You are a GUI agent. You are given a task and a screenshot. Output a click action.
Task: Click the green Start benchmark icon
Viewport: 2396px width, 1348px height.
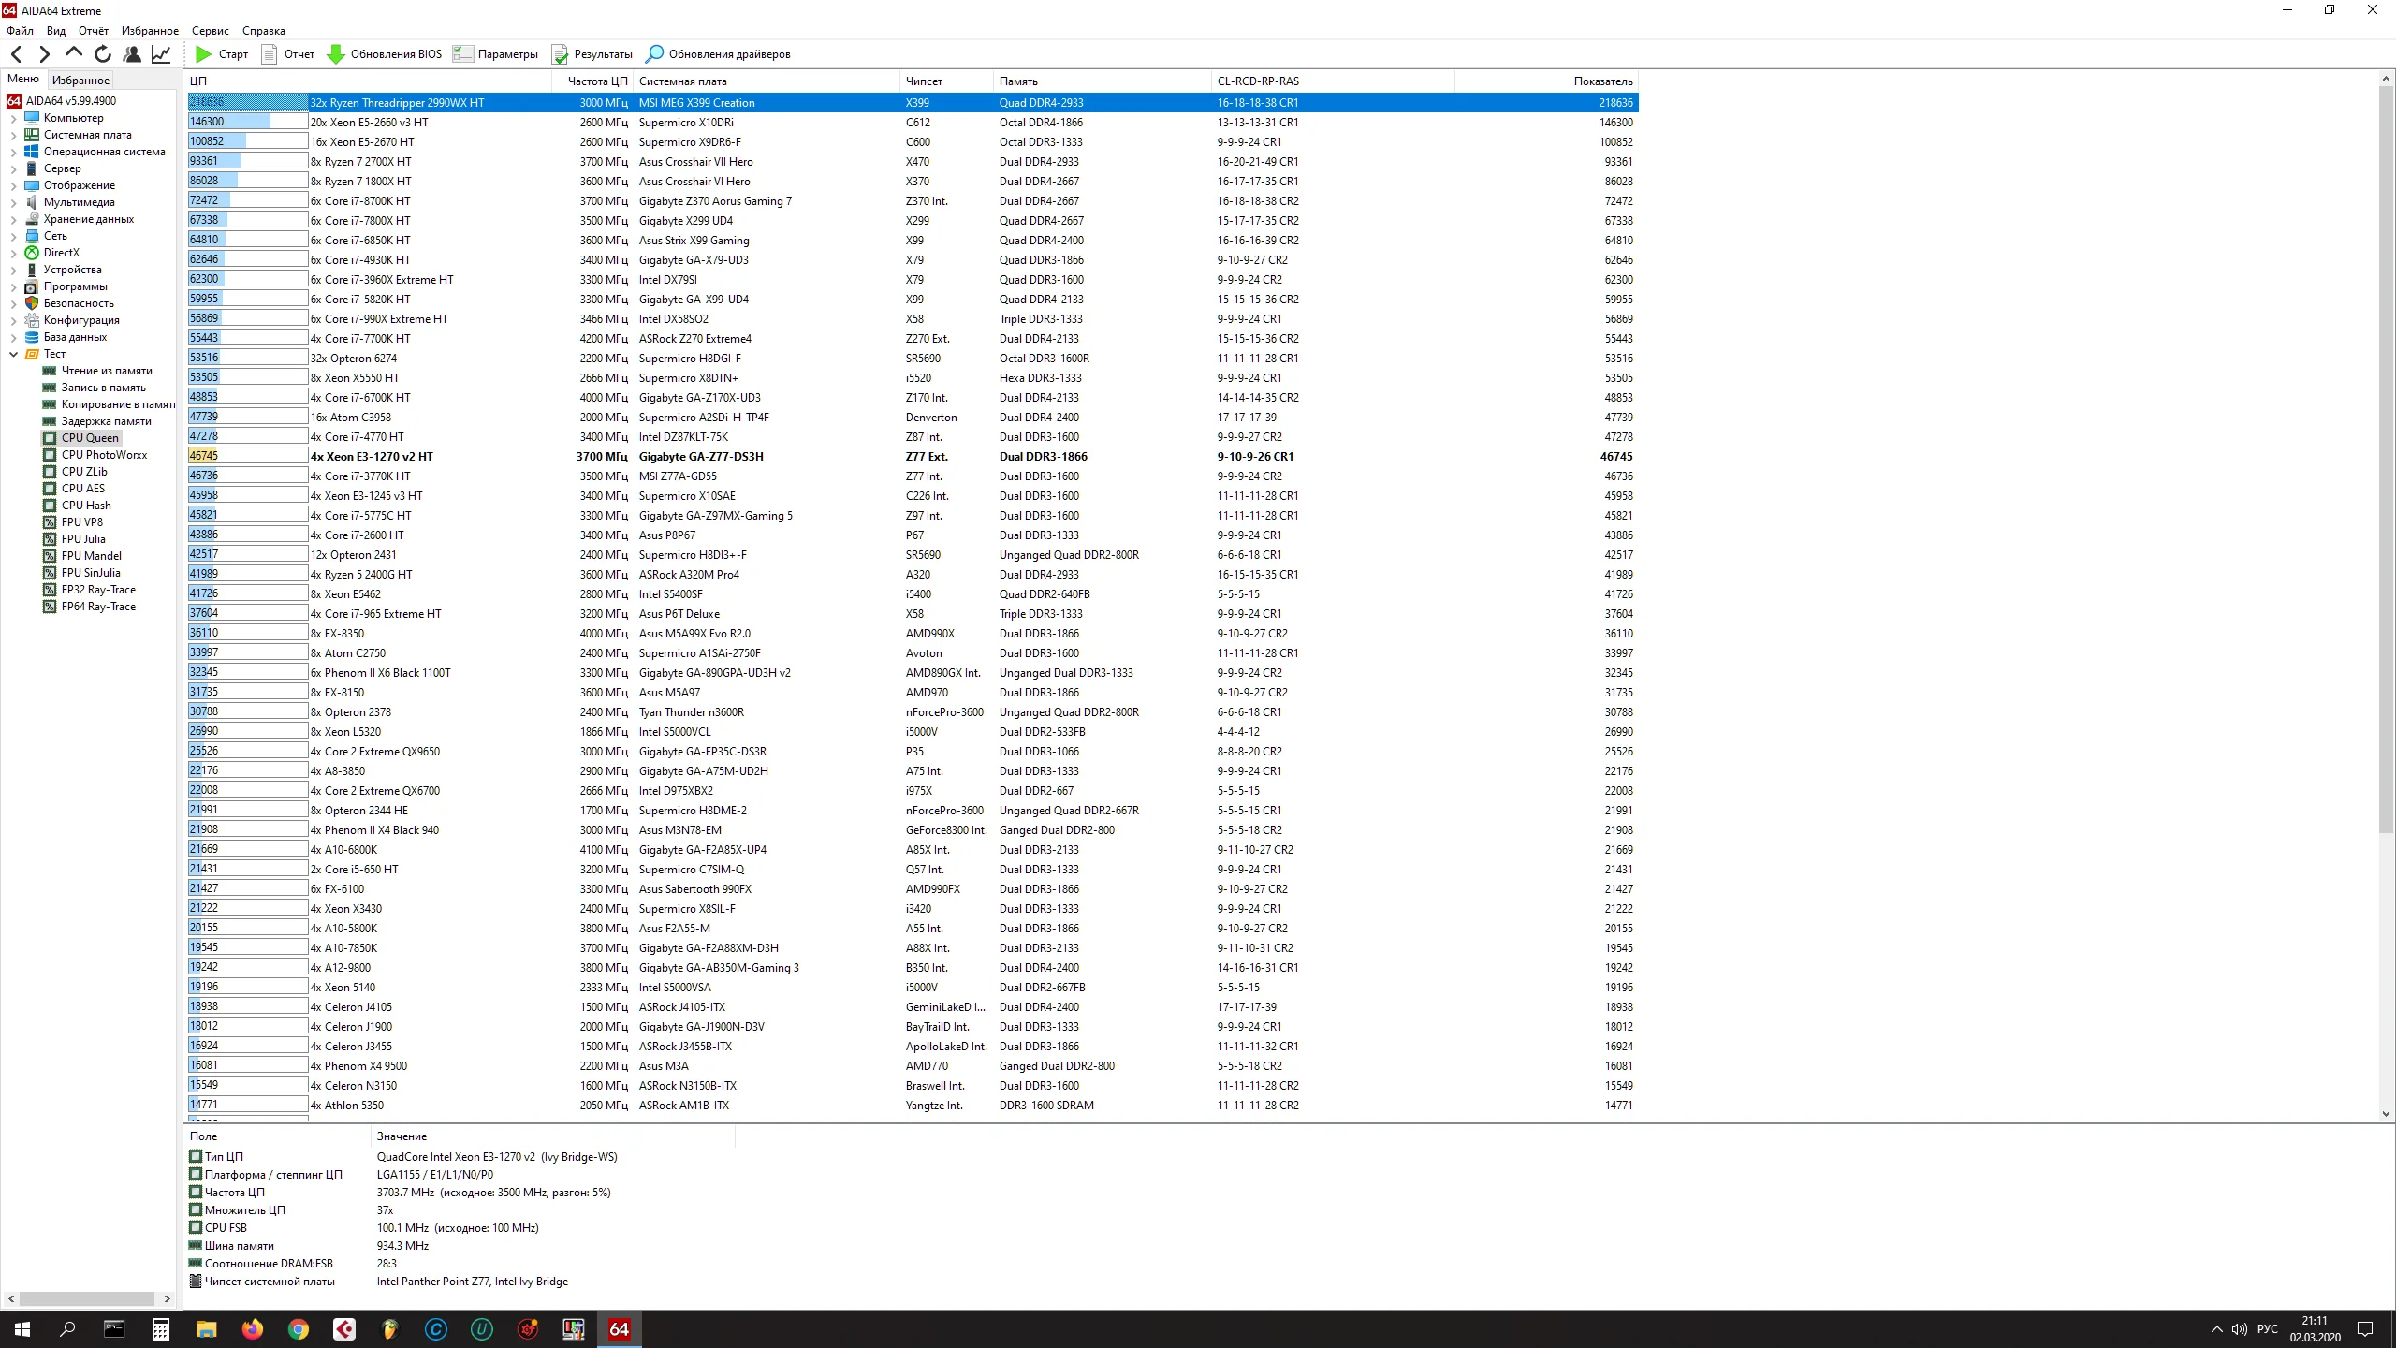click(203, 54)
